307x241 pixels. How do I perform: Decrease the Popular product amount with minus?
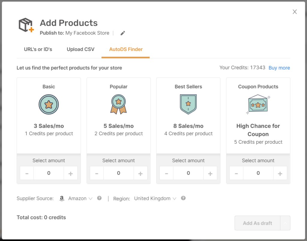click(97, 173)
